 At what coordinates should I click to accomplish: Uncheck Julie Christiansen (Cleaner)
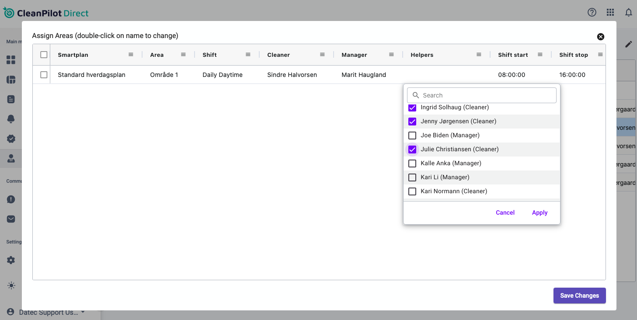(x=412, y=150)
